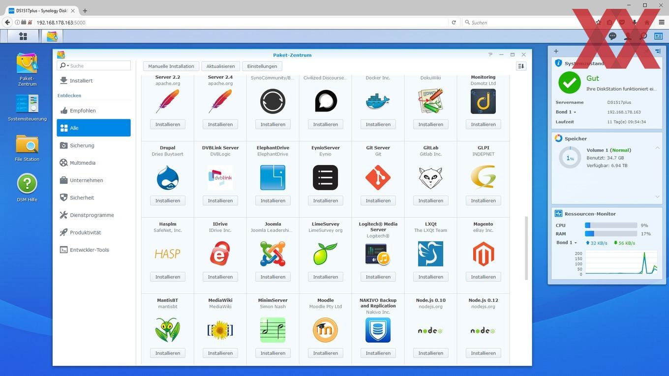Open the Installiert section
Screen dimensions: 669x376
click(x=94, y=81)
